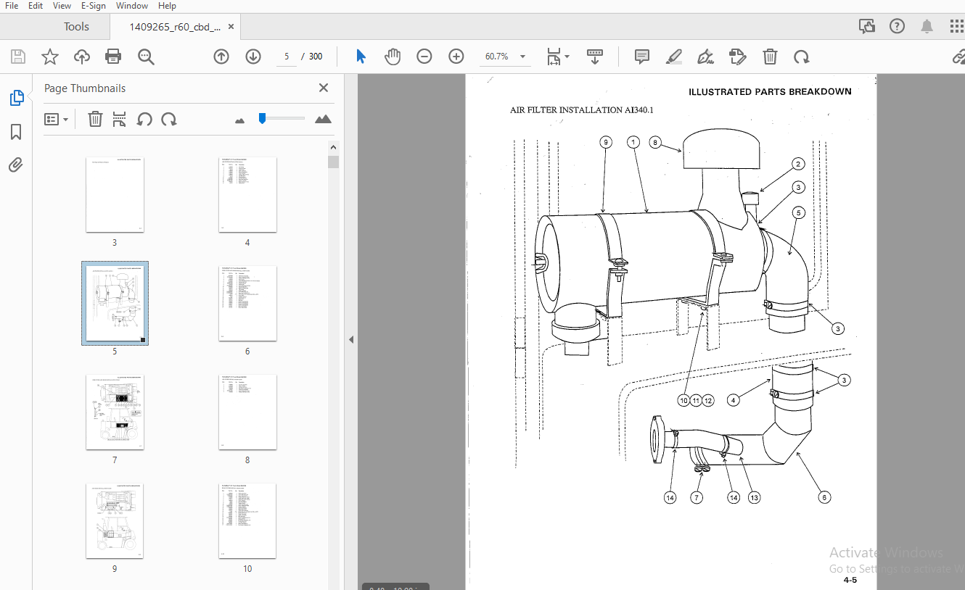Image resolution: width=965 pixels, height=590 pixels.
Task: Open the share comments icon top right
Action: [867, 27]
